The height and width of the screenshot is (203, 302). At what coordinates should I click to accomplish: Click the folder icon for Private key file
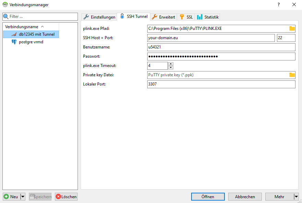pyautogui.click(x=292, y=75)
